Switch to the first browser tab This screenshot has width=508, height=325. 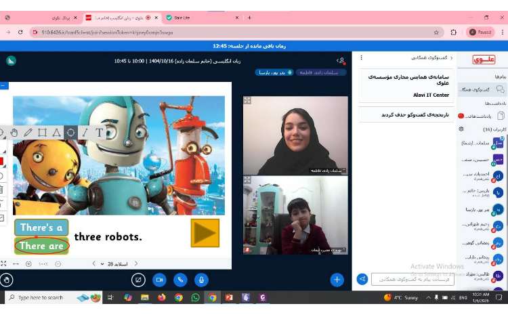point(42,18)
